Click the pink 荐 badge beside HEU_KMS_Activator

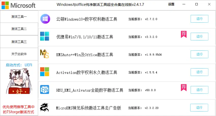[x=184, y=88]
